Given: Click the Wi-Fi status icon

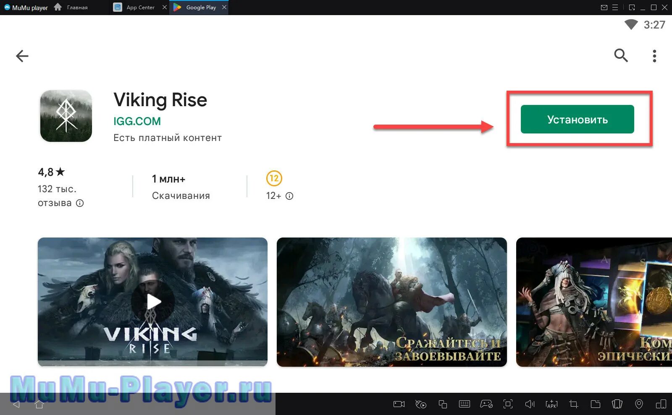Looking at the screenshot, I should 631,25.
